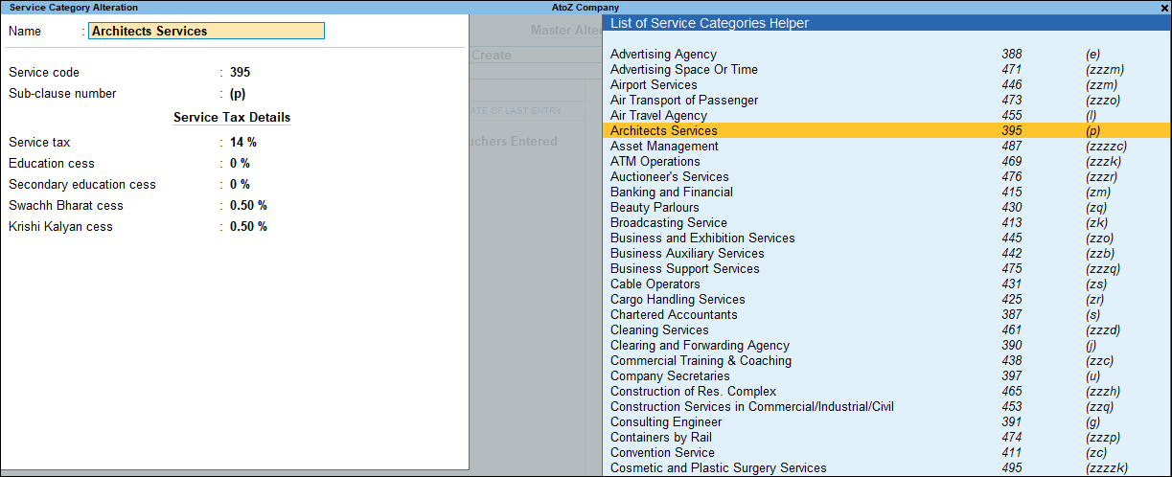Select Cargo Handling Services entry

click(x=886, y=299)
